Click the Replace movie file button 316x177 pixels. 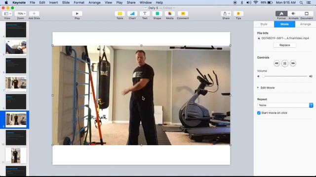pyautogui.click(x=284, y=45)
